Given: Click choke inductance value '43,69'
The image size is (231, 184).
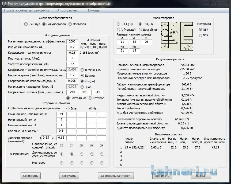Looking at the screenshot, I should (215, 147).
